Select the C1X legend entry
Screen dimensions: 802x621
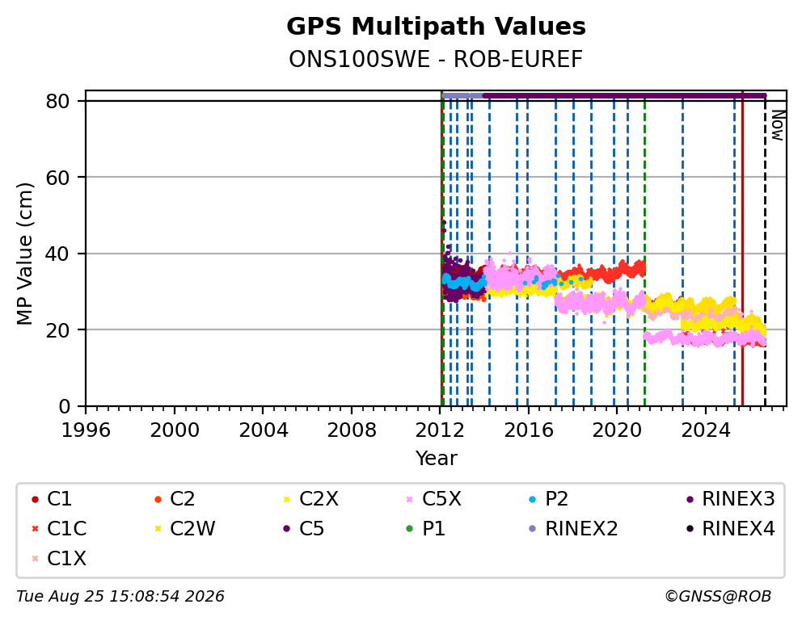pos(59,559)
